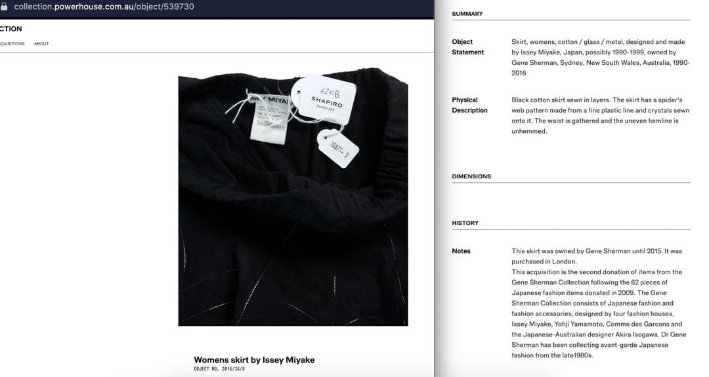Click the Object Statement description text
The image size is (709, 377).
coord(601,57)
